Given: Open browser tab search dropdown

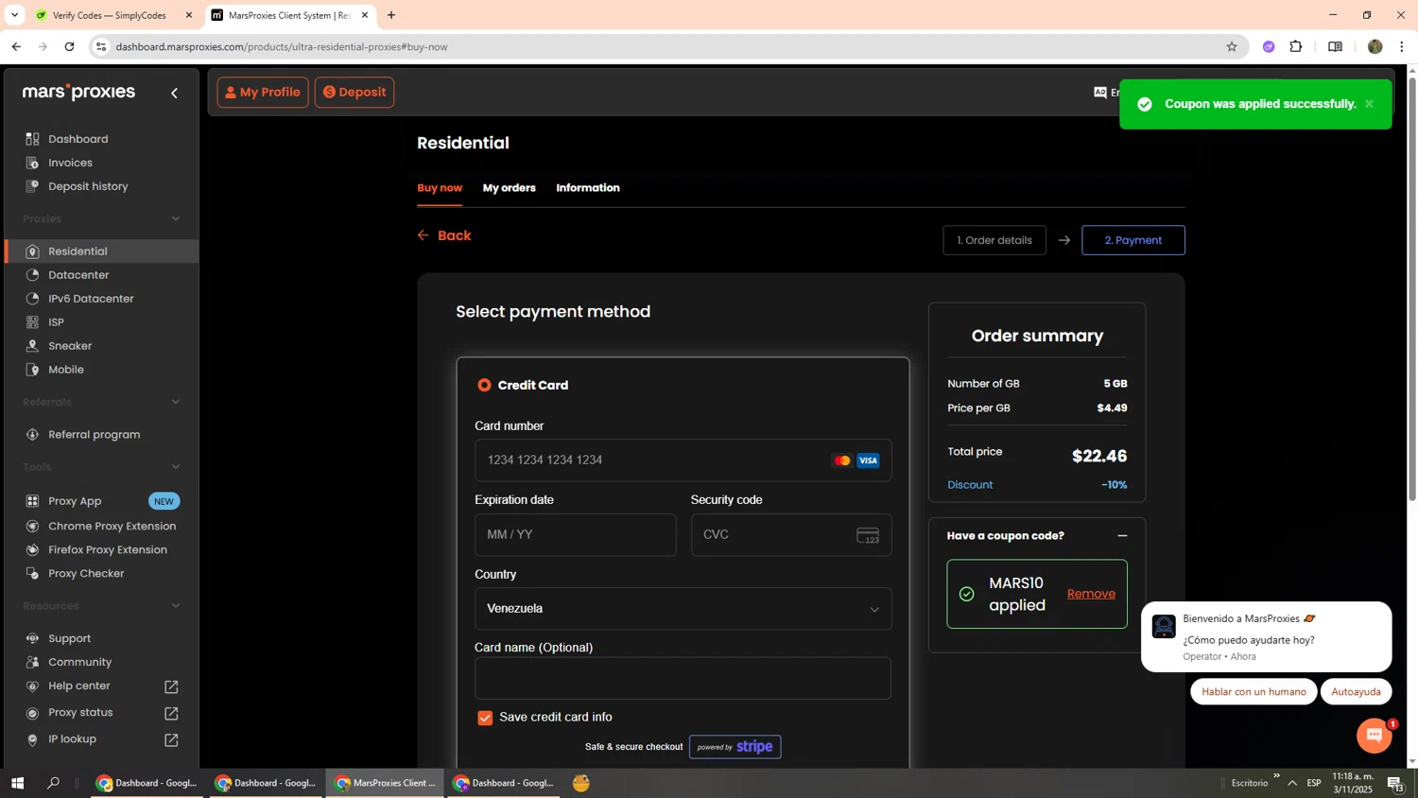Looking at the screenshot, I should tap(14, 15).
